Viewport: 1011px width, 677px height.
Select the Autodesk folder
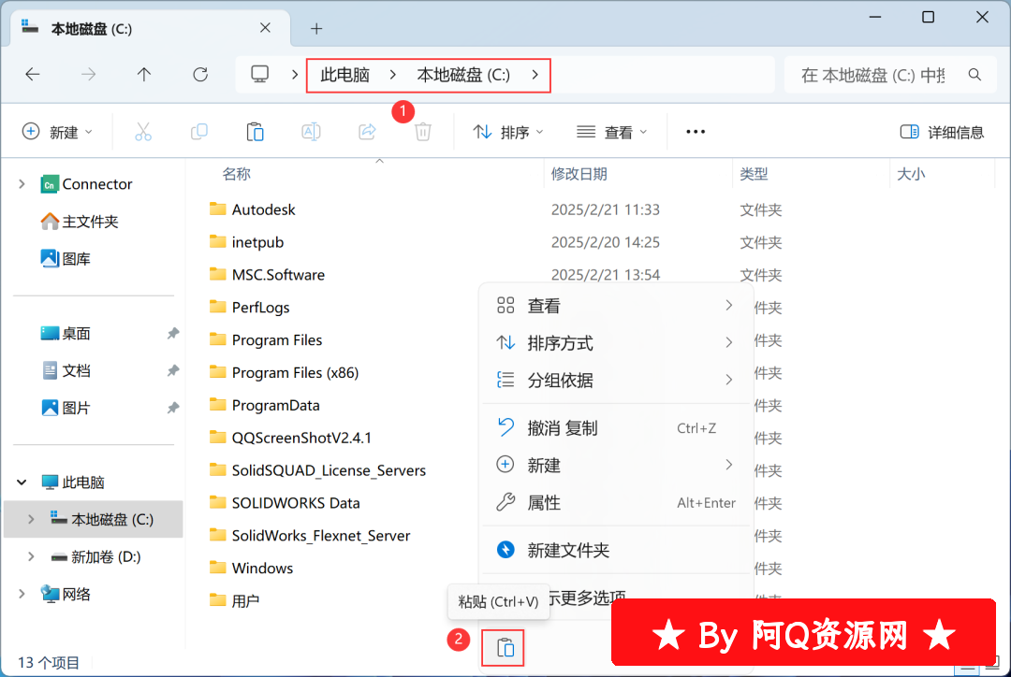click(x=252, y=209)
